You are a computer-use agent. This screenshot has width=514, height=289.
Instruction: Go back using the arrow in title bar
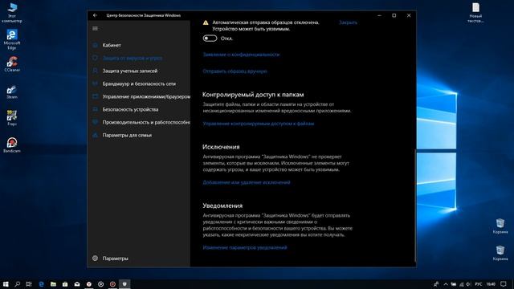pos(95,15)
